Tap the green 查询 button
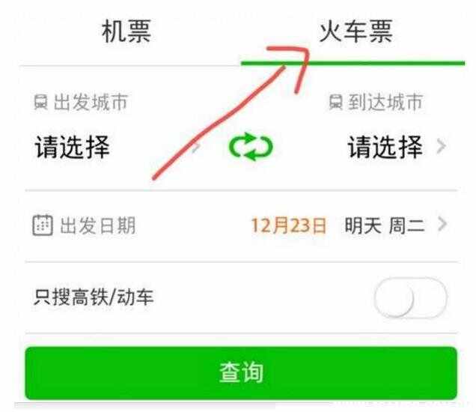This screenshot has width=476, height=412. click(x=241, y=373)
